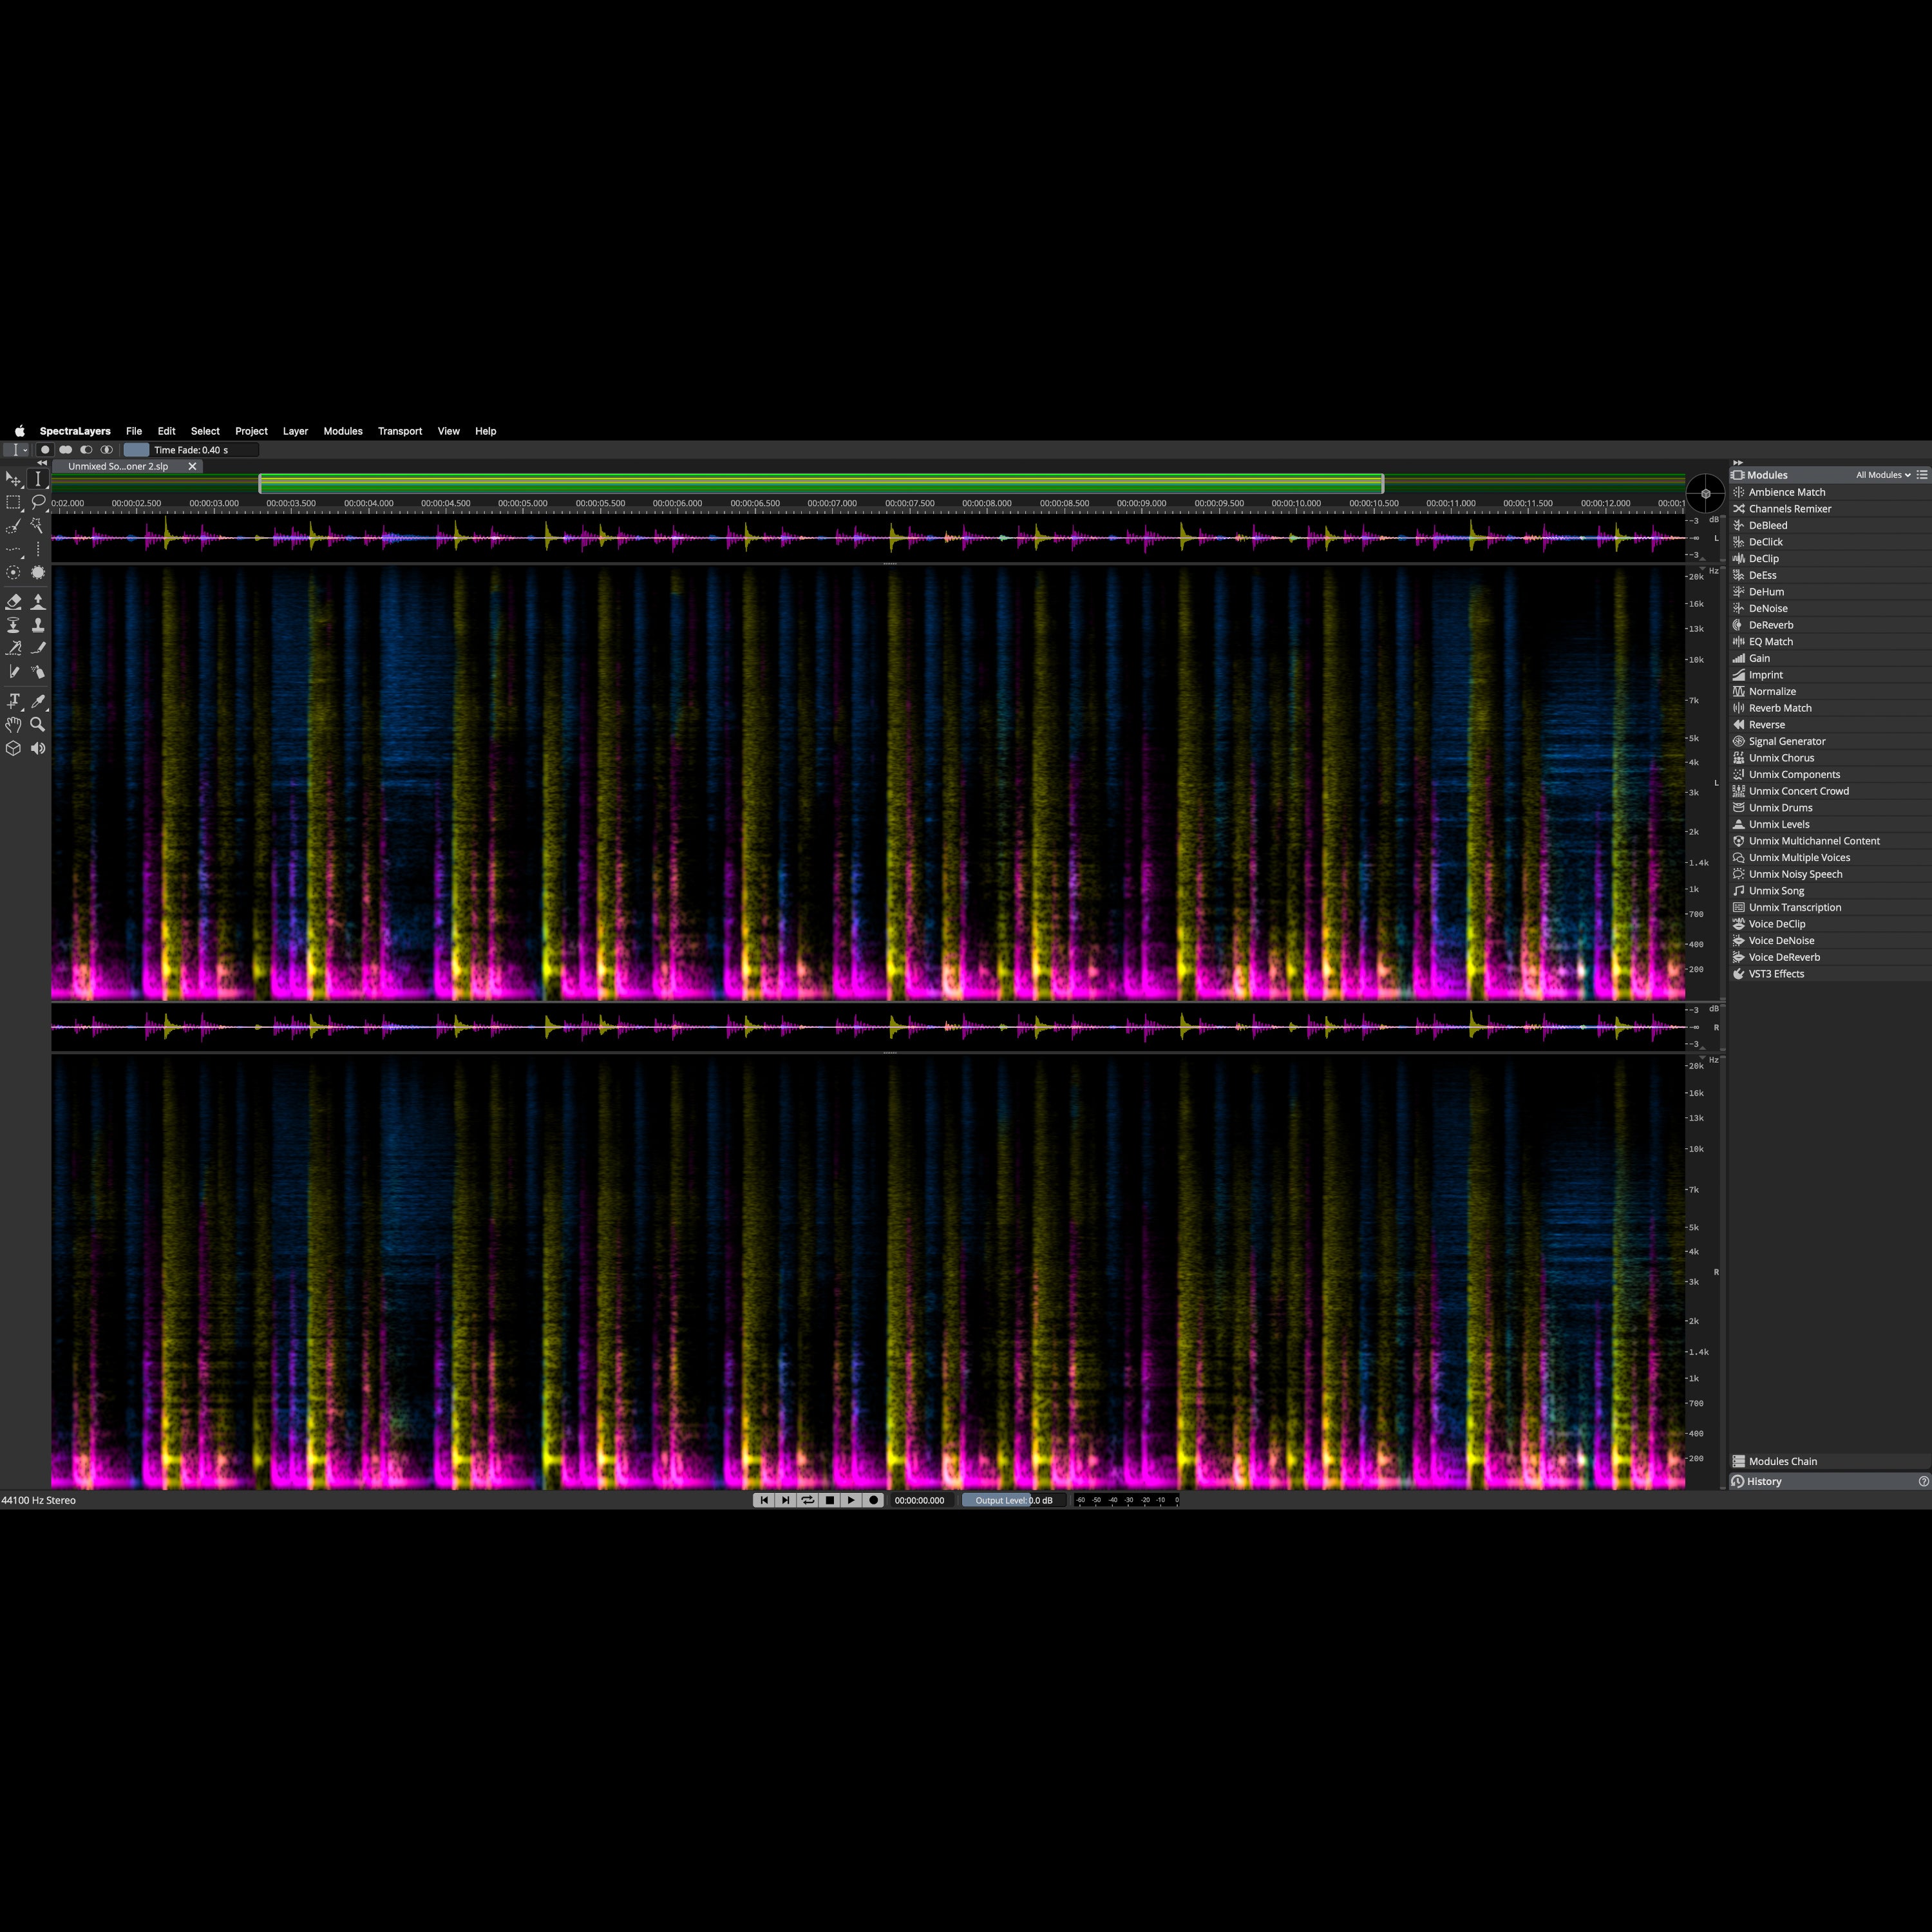Adjust the Output Level slider
Image resolution: width=1932 pixels, height=1932 pixels.
pyautogui.click(x=1013, y=1500)
